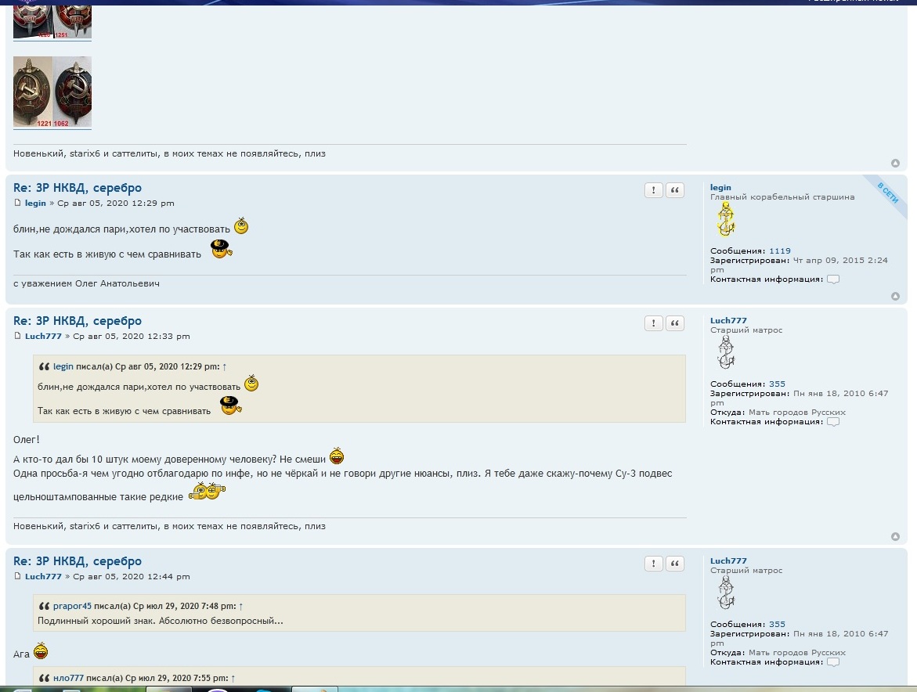Quote Luch777's 12:44 pm post
917x692 pixels.
tap(674, 564)
